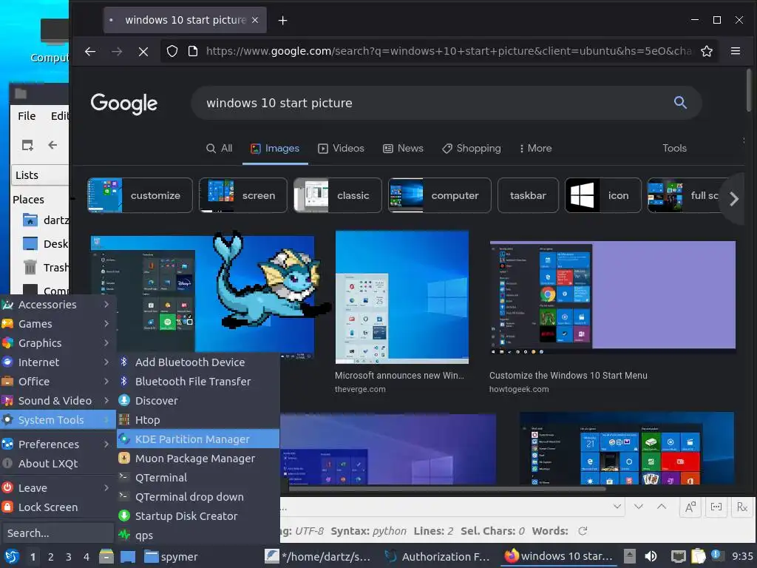757x568 pixels.
Task: Expand the Internet submenu
Action: pos(58,362)
